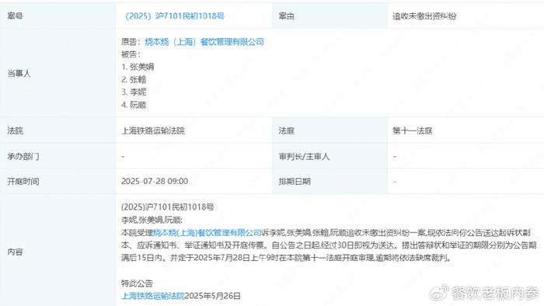Select the 法院 row label
The width and height of the screenshot is (544, 306).
pos(15,130)
